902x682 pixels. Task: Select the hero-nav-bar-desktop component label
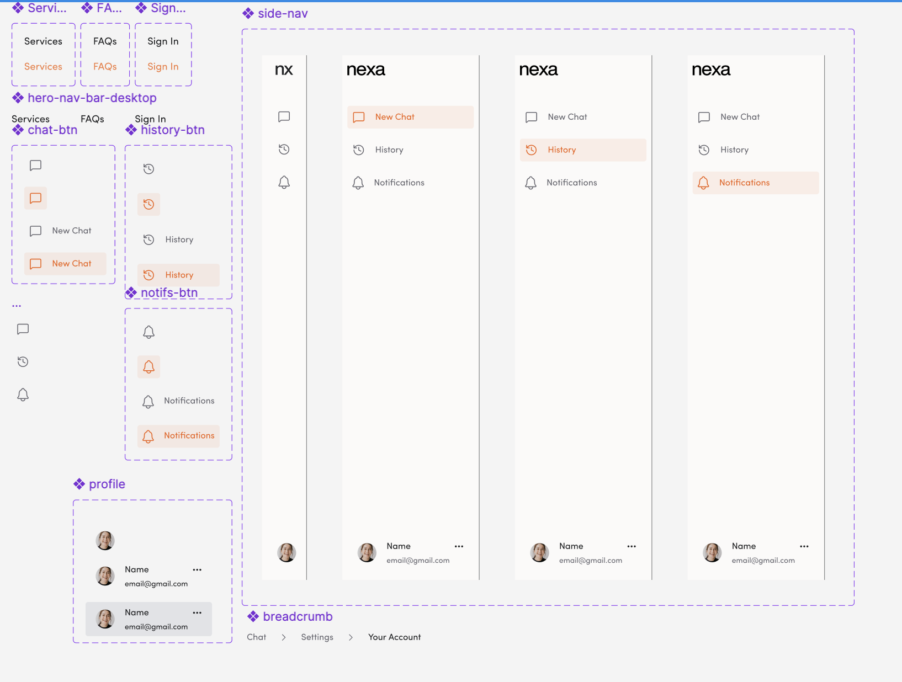[x=85, y=98]
